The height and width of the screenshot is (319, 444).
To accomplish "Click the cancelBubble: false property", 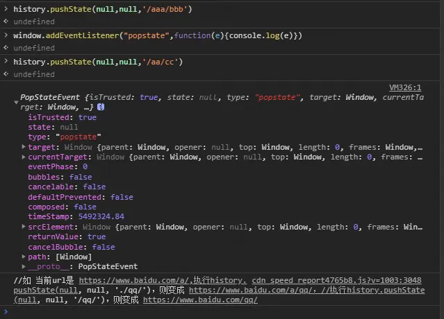I will (x=72, y=247).
